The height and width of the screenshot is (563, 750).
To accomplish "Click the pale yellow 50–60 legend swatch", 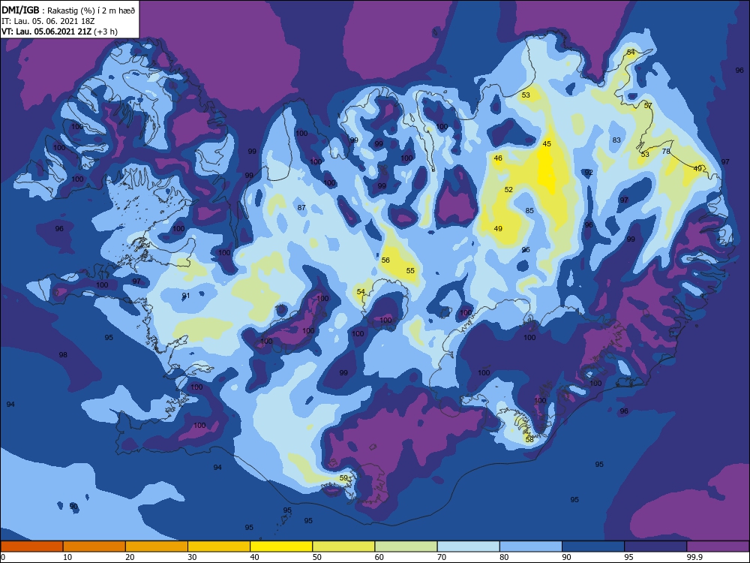I will (x=344, y=546).
